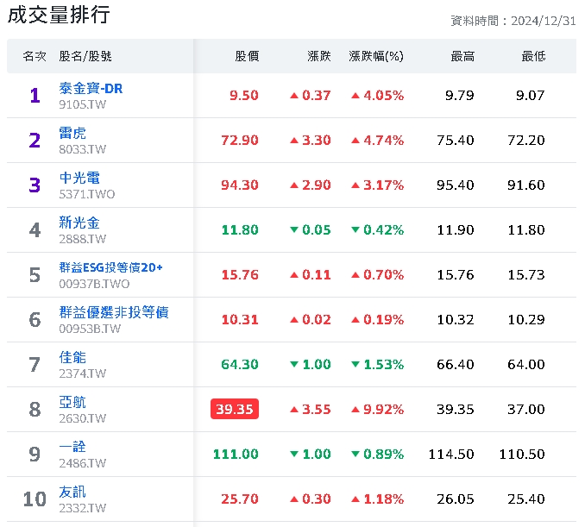The height and width of the screenshot is (527, 585).
Task: Open the 群益ESG投等債20+ link
Action: pyautogui.click(x=110, y=267)
